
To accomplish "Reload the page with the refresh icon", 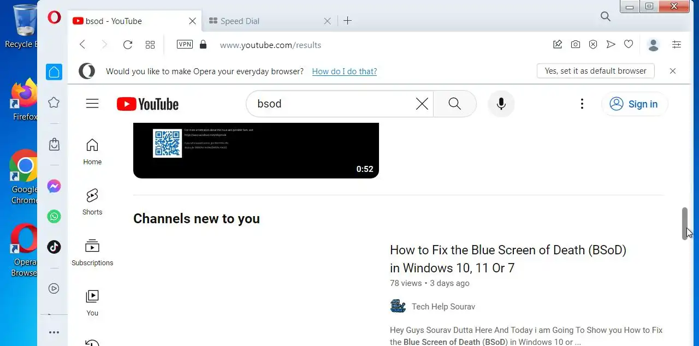I will tap(128, 45).
